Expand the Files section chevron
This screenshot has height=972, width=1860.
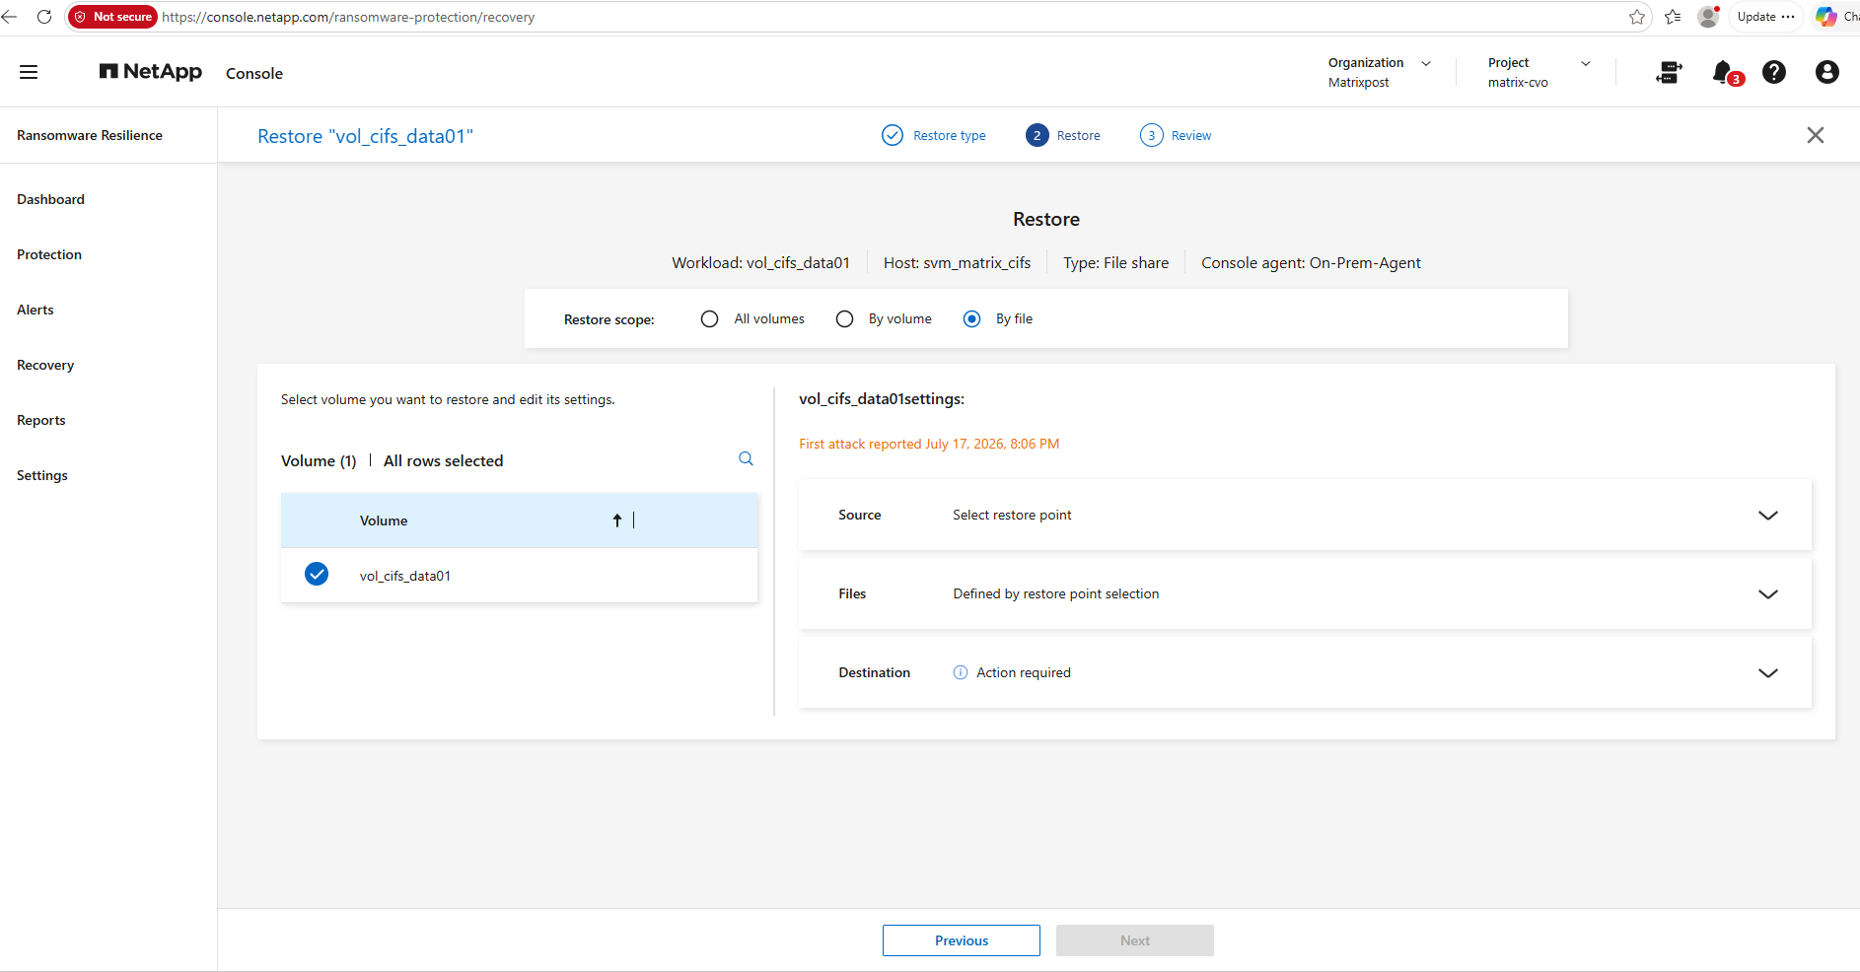tap(1768, 593)
